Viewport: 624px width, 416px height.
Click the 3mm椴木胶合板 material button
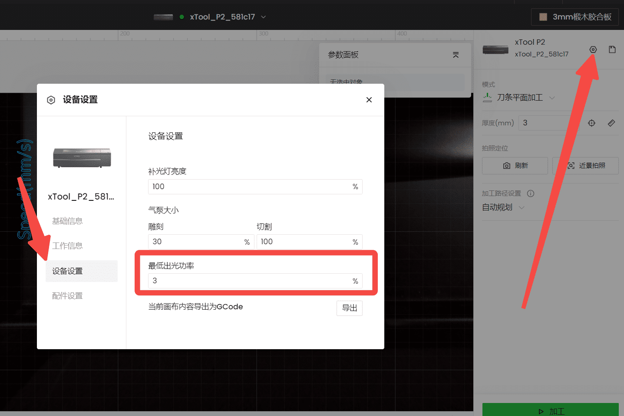point(575,17)
